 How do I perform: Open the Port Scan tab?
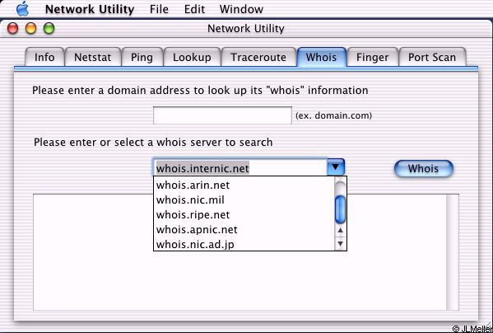click(x=432, y=57)
